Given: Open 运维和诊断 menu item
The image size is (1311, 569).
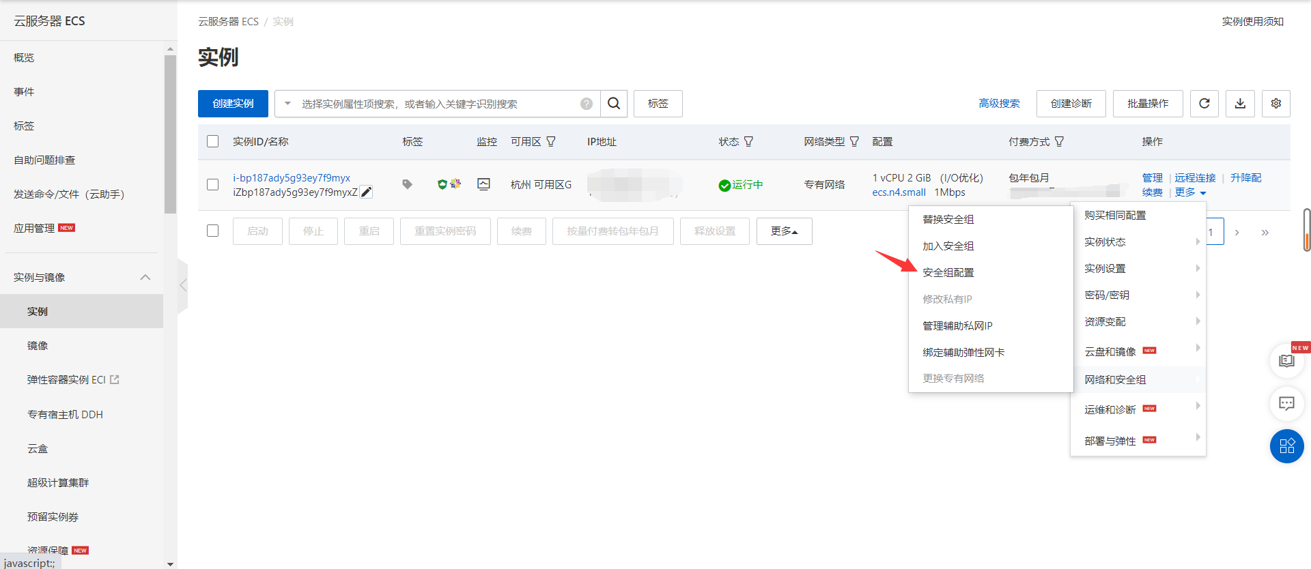Looking at the screenshot, I should click(1138, 409).
